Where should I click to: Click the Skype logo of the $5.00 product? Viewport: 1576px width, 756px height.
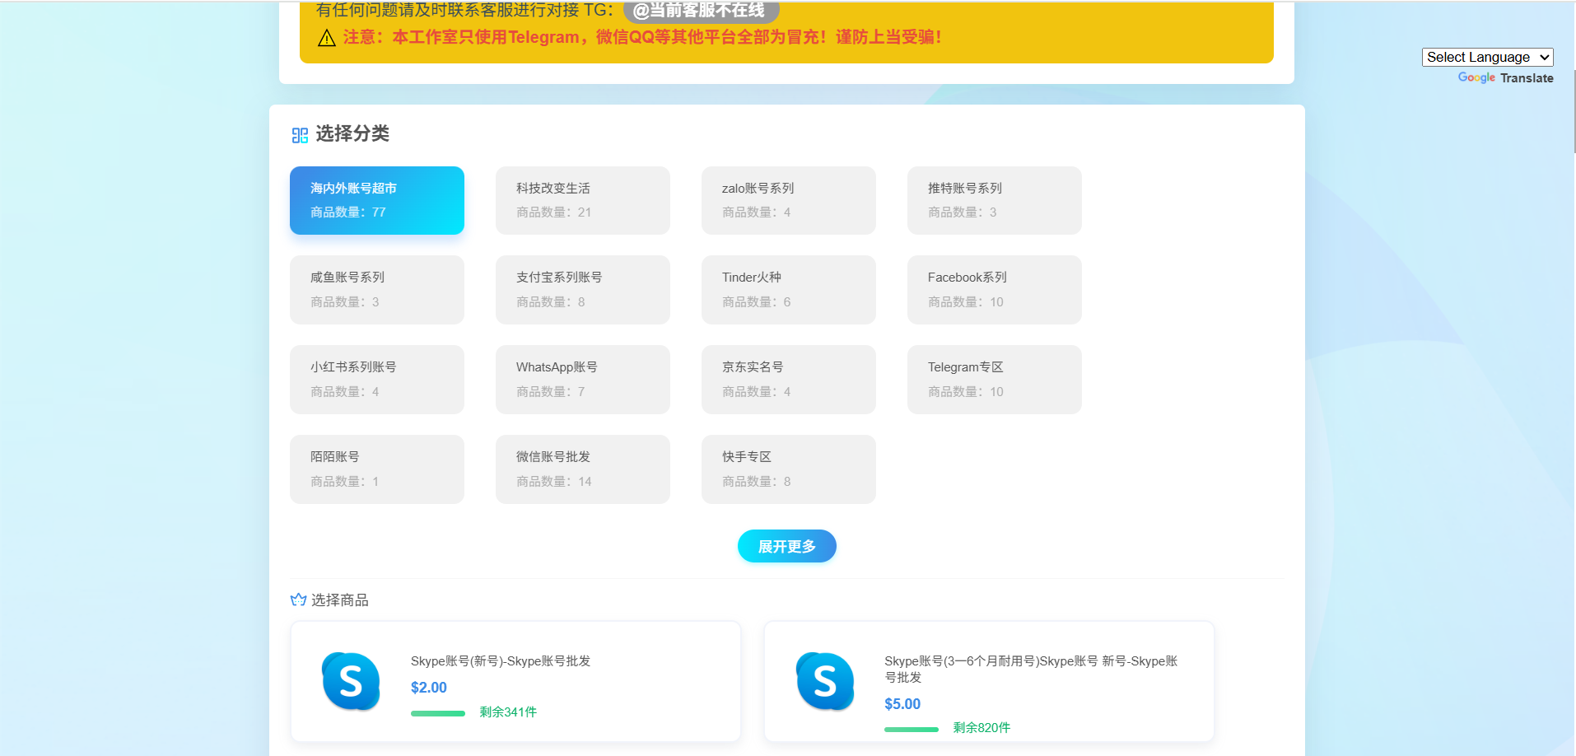(824, 681)
